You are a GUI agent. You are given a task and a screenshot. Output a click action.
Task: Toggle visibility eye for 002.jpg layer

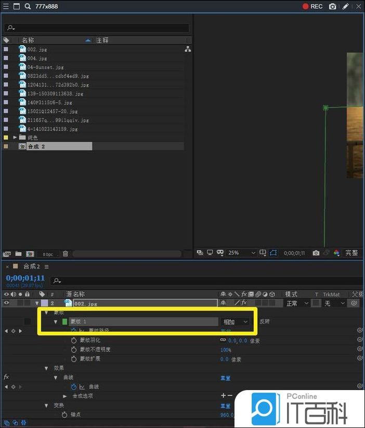coord(6,303)
